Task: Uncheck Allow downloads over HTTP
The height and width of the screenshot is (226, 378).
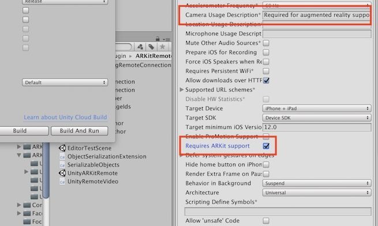Action: [x=266, y=81]
